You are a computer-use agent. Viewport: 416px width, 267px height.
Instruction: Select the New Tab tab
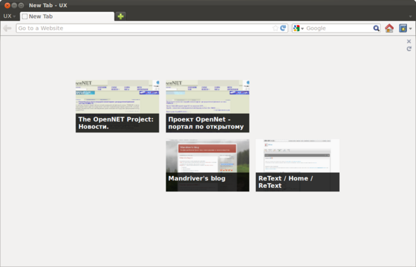(67, 16)
